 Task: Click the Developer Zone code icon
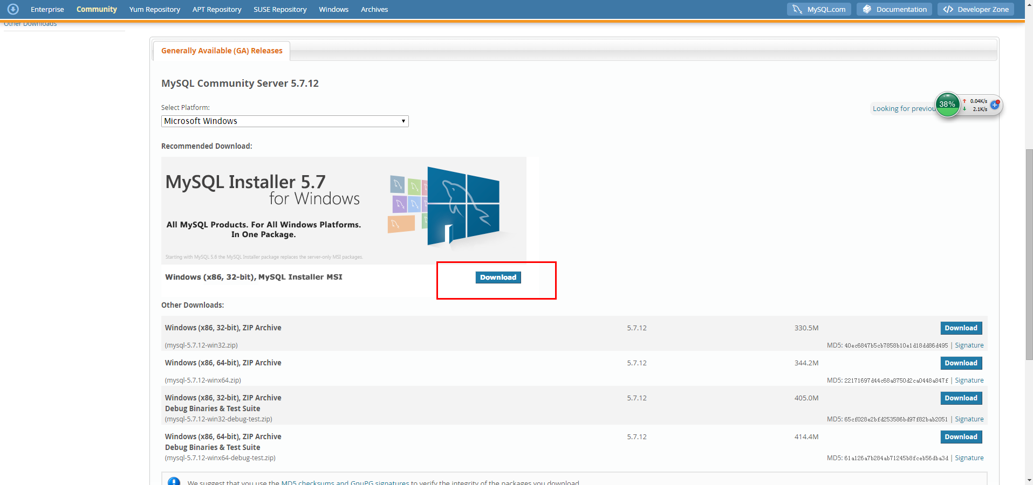(x=948, y=9)
